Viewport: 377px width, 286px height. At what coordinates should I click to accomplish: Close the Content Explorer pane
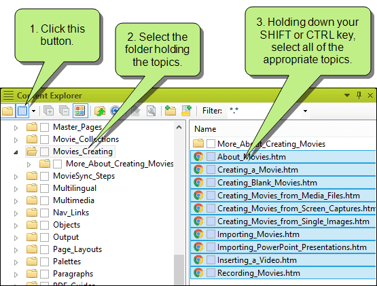click(x=370, y=96)
